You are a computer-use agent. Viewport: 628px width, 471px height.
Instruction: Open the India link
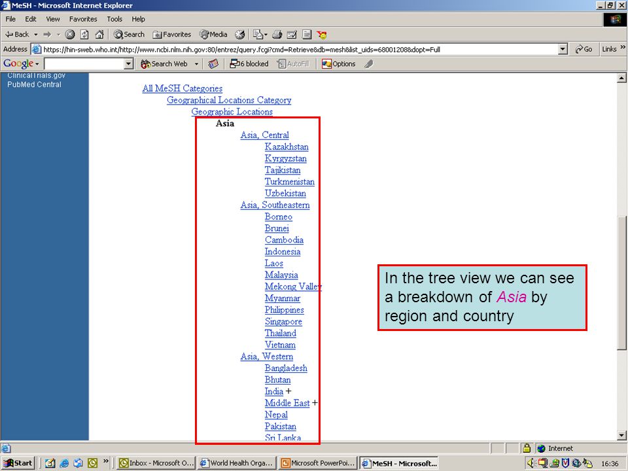click(274, 391)
